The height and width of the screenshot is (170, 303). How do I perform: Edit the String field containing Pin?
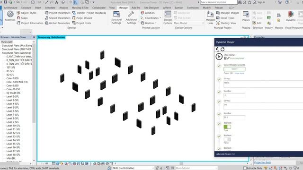tap(263, 106)
